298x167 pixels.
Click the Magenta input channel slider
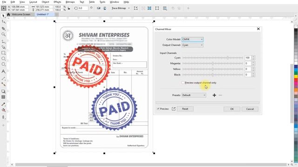click(213, 64)
